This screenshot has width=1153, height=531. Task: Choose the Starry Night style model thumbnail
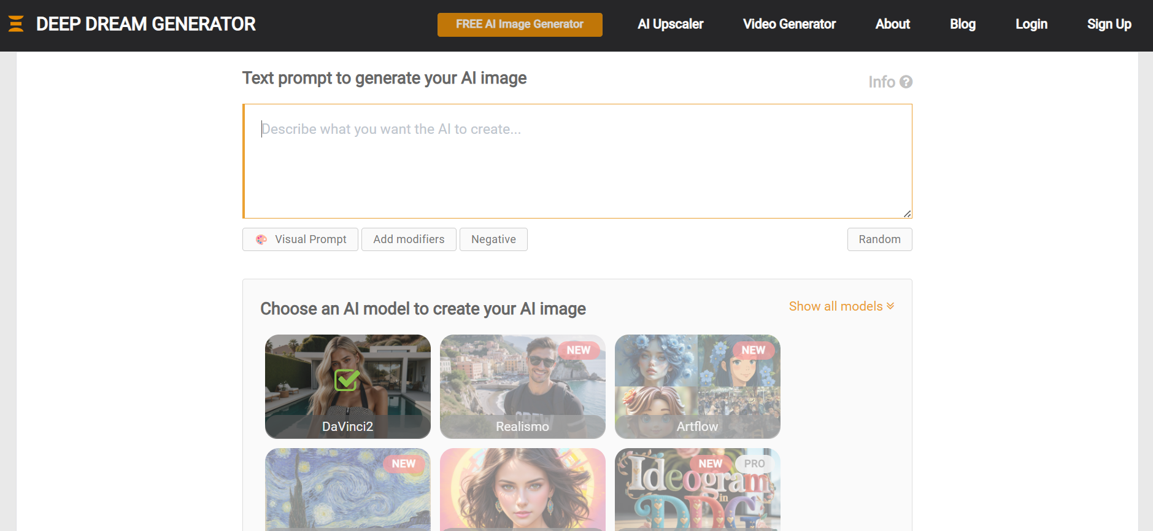click(x=348, y=489)
